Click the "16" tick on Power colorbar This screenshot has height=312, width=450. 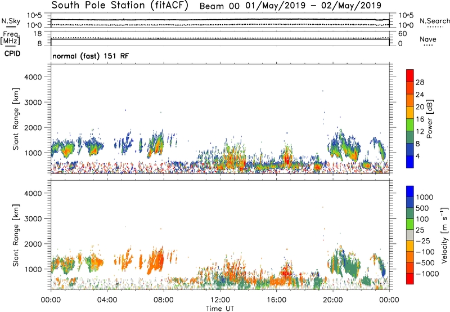click(420, 119)
